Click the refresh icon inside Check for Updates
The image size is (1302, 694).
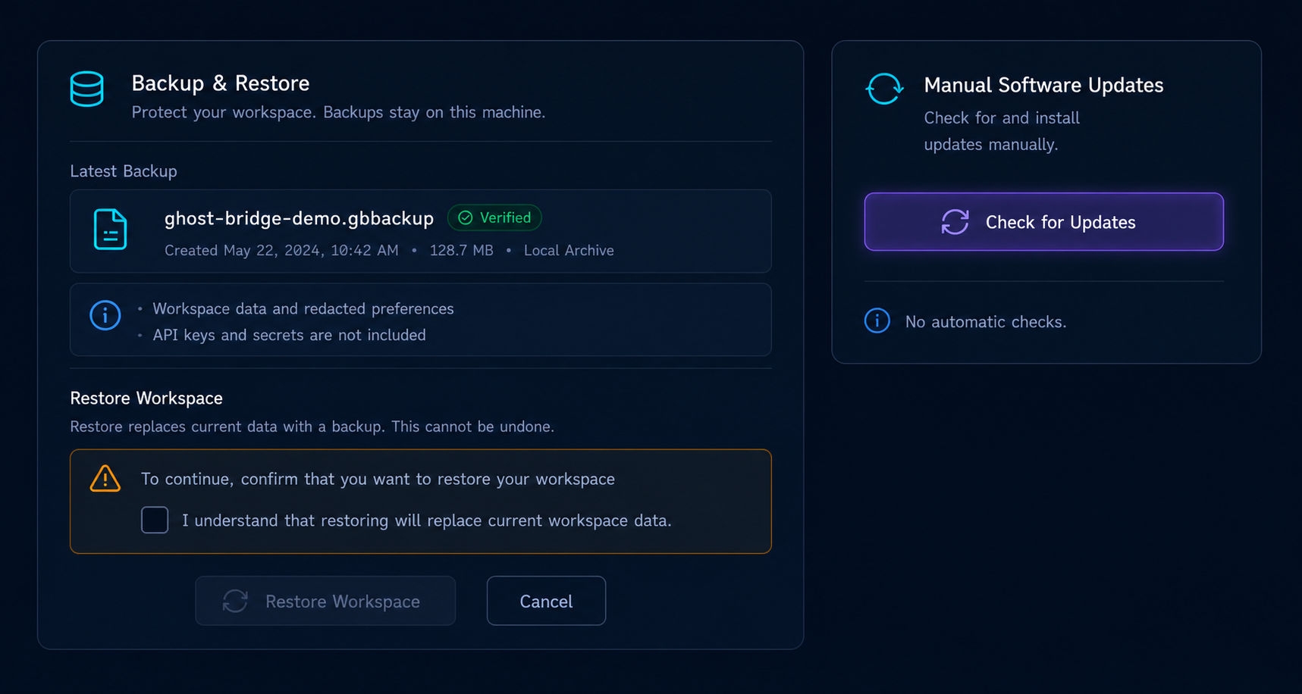(955, 222)
